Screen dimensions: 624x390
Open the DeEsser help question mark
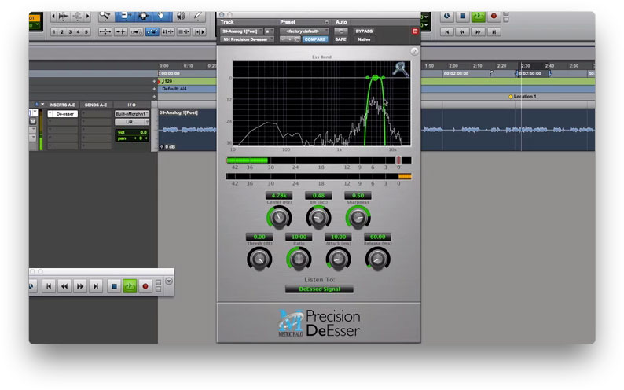[x=414, y=51]
